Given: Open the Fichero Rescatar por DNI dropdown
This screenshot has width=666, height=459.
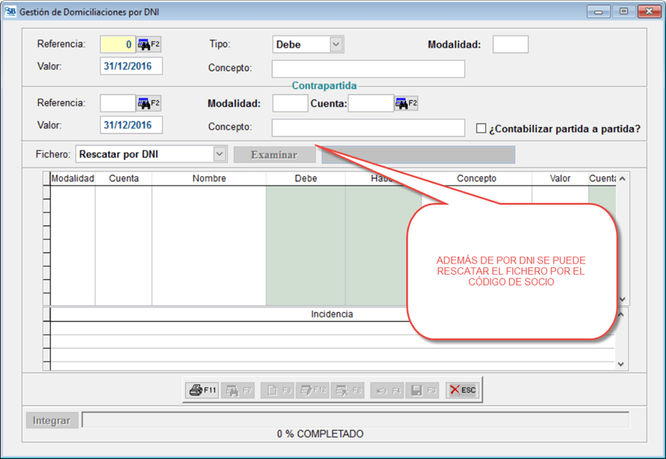Looking at the screenshot, I should pos(219,154).
